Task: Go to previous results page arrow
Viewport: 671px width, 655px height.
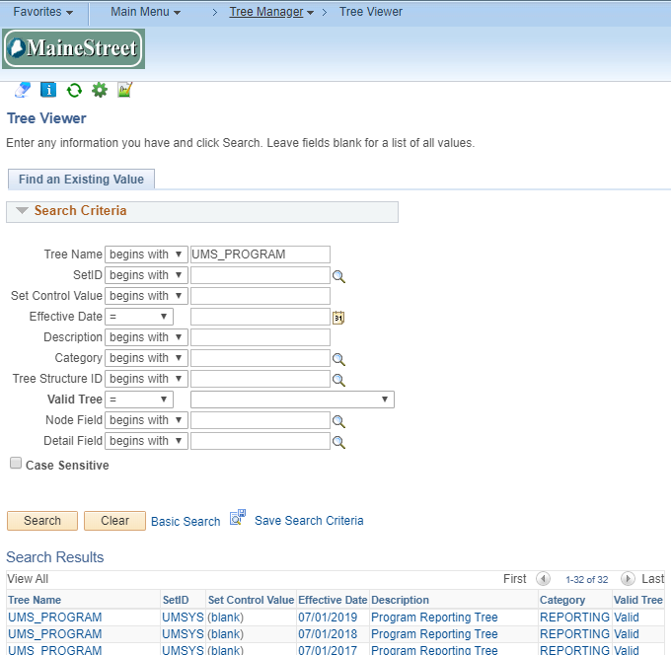Action: [x=543, y=579]
